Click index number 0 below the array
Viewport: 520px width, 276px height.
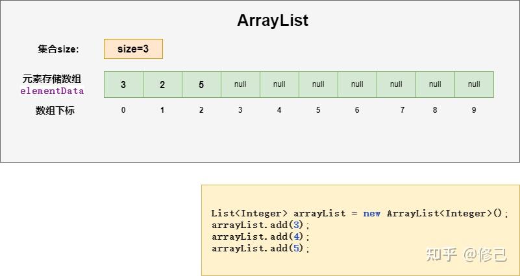[123, 110]
